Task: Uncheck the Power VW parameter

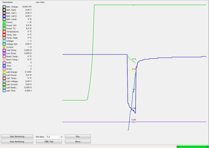Action: point(4,25)
